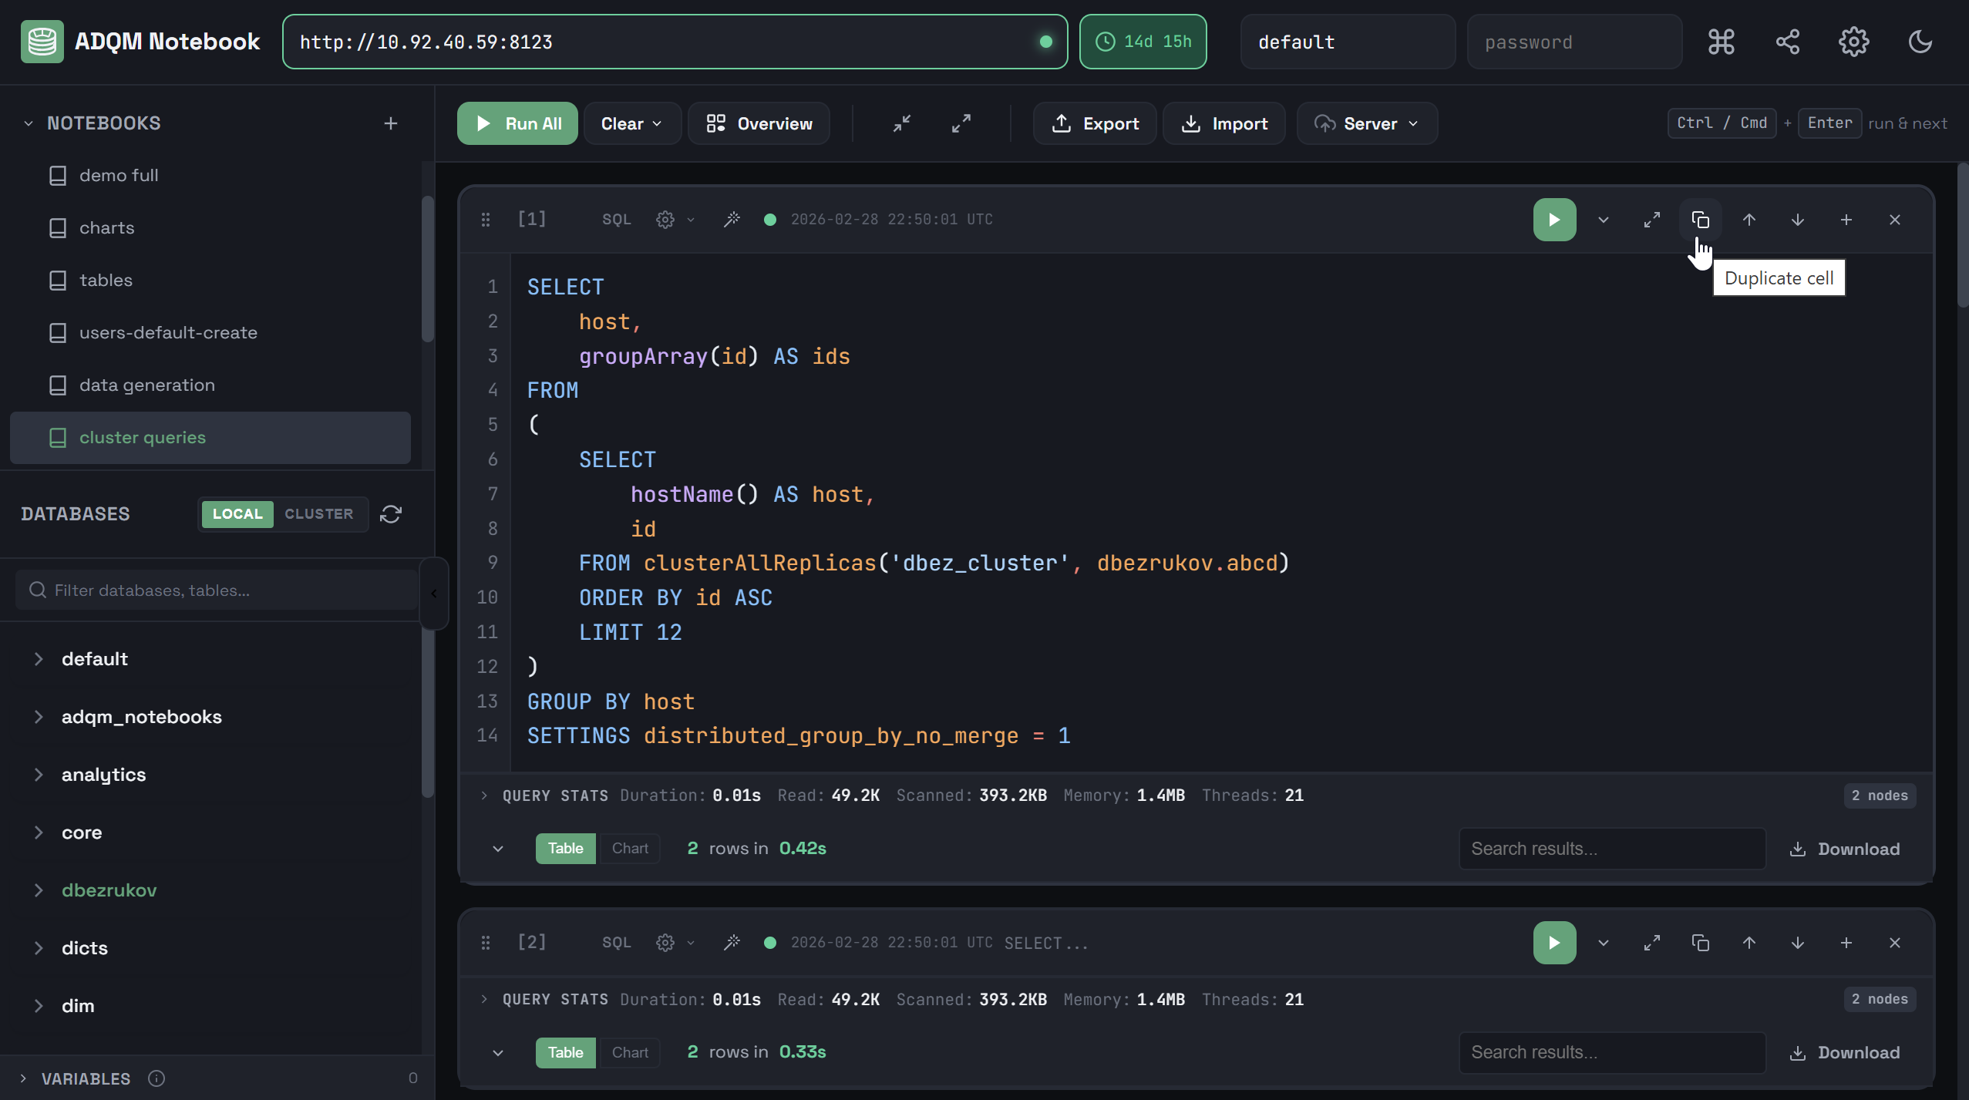1969x1100 pixels.
Task: Expand the VARIABLES panel
Action: [23, 1078]
